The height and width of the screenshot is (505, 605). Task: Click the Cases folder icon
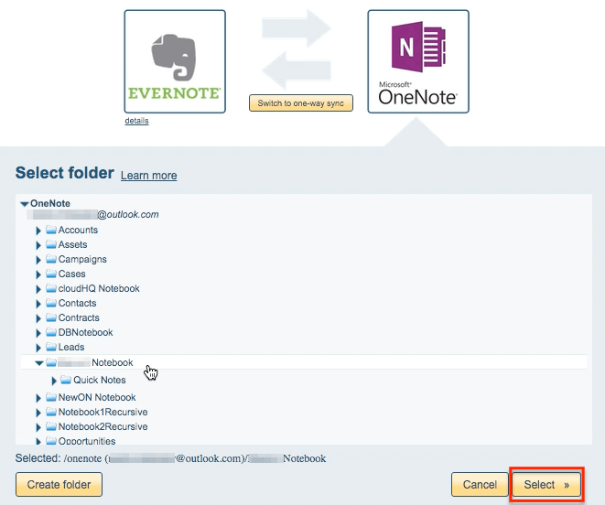point(51,274)
